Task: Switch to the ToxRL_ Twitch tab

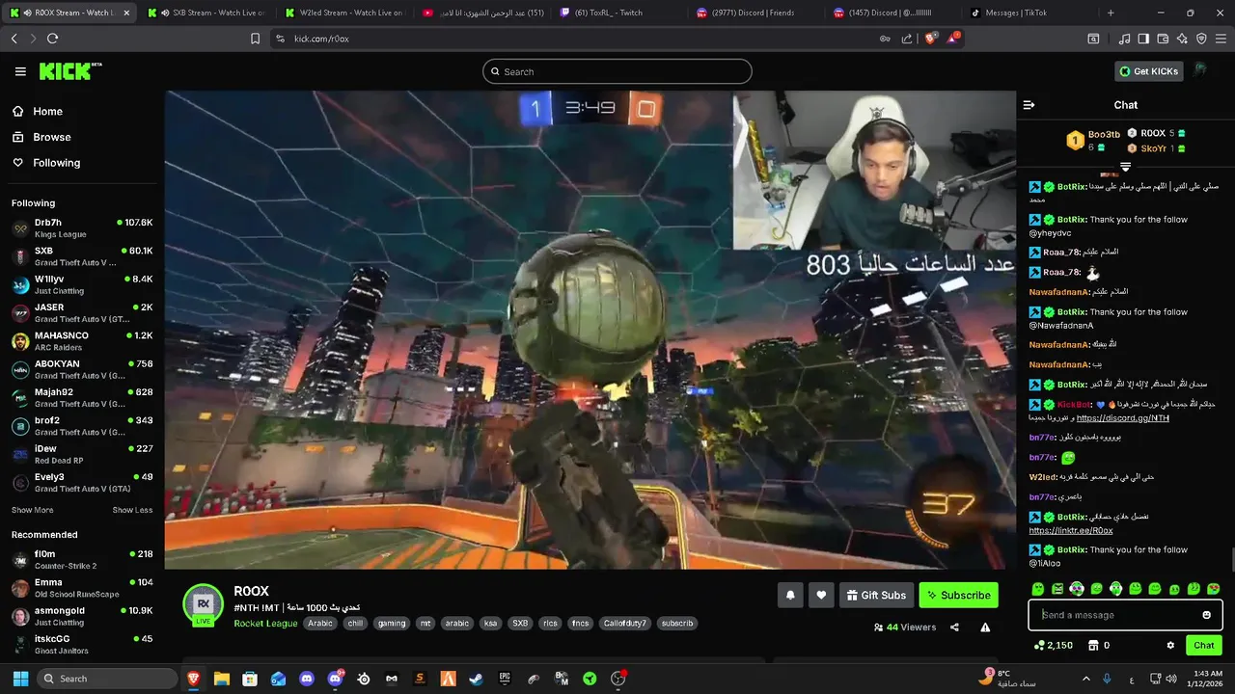Action: coord(619,13)
